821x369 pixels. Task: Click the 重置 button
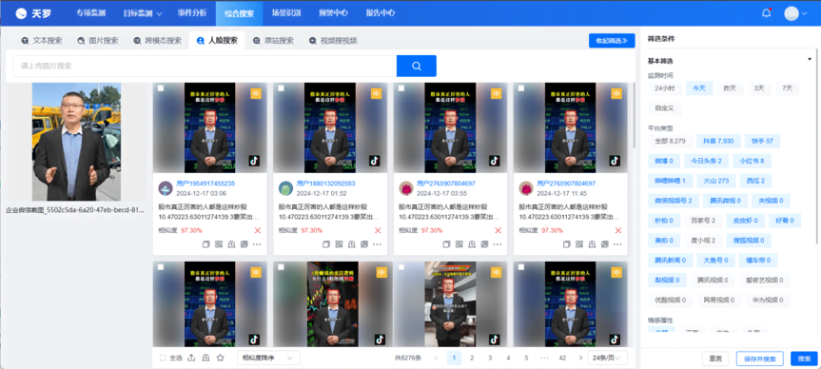tap(715, 359)
